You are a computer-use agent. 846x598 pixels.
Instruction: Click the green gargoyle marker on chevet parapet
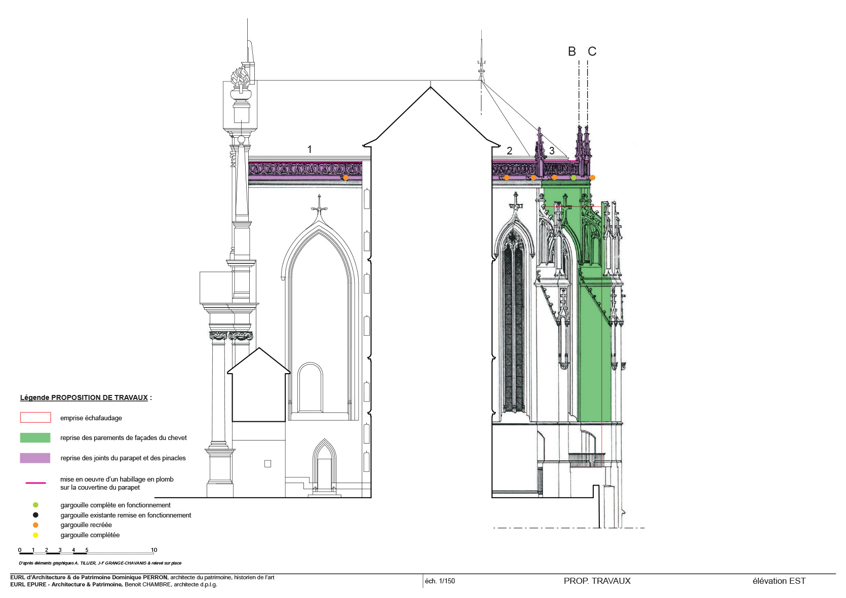[x=573, y=177]
